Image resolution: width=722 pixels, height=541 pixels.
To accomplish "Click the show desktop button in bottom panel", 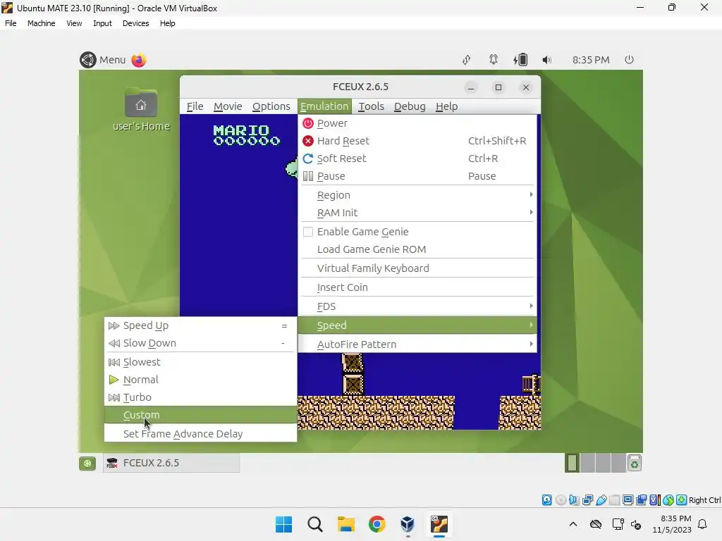I will pos(87,464).
